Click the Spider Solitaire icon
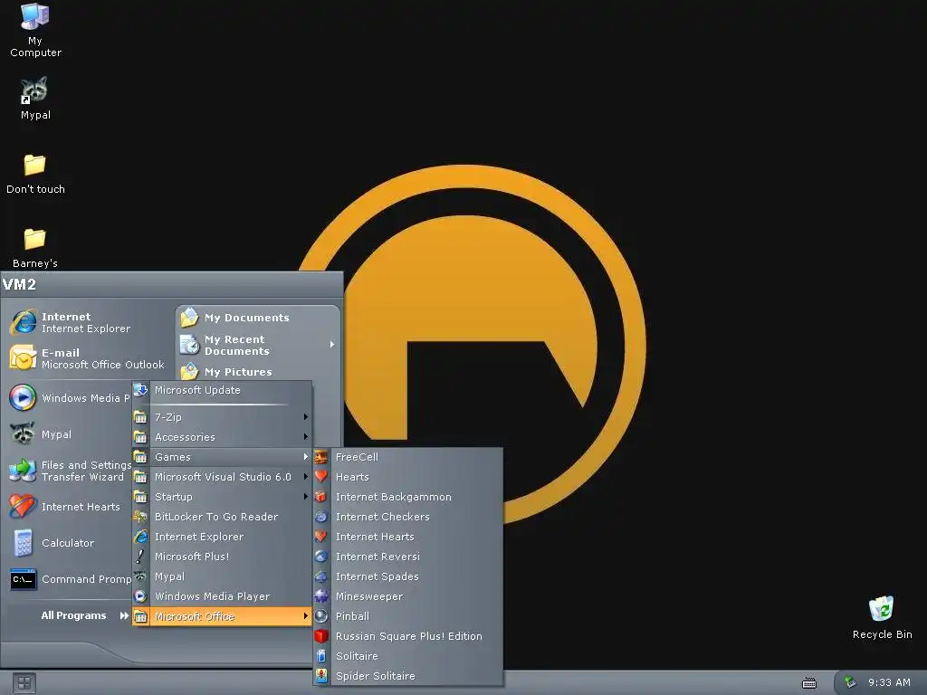The image size is (927, 695). coord(321,675)
